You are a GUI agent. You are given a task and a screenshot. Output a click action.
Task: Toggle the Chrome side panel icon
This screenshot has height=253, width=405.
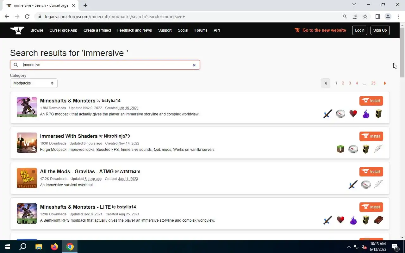377,16
